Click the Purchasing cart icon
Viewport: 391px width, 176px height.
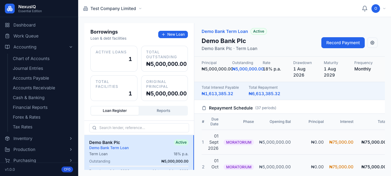point(7,160)
